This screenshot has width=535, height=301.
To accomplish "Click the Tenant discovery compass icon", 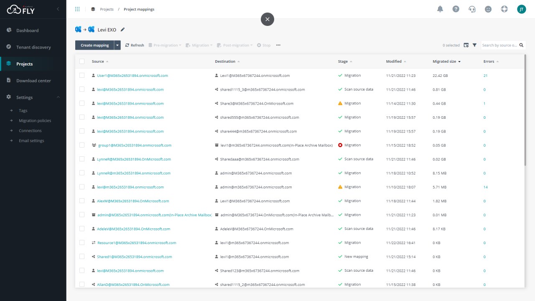I will click(x=9, y=47).
